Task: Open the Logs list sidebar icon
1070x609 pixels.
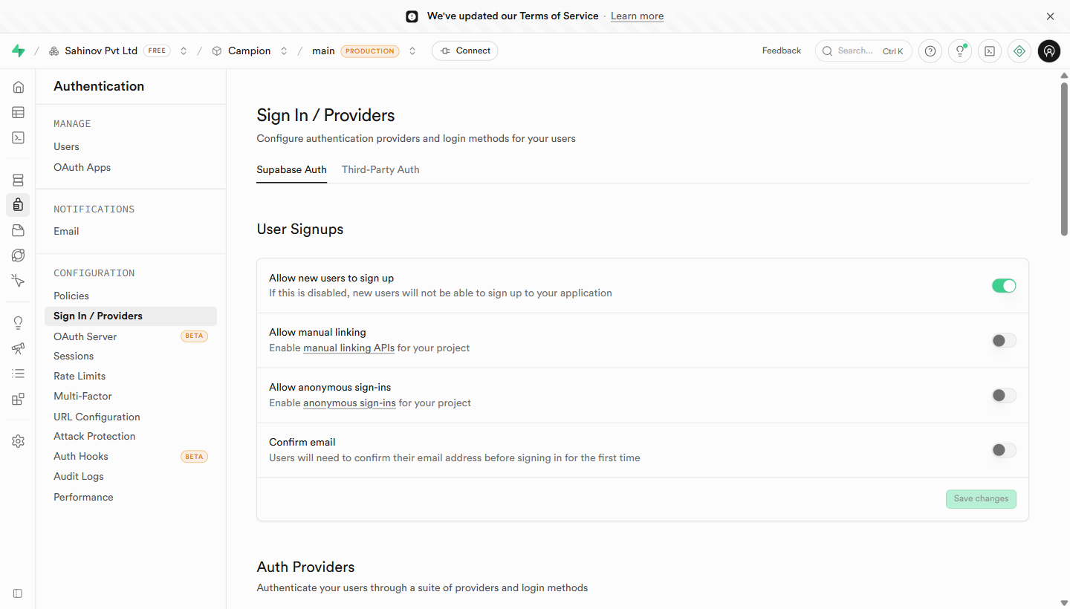Action: point(18,374)
